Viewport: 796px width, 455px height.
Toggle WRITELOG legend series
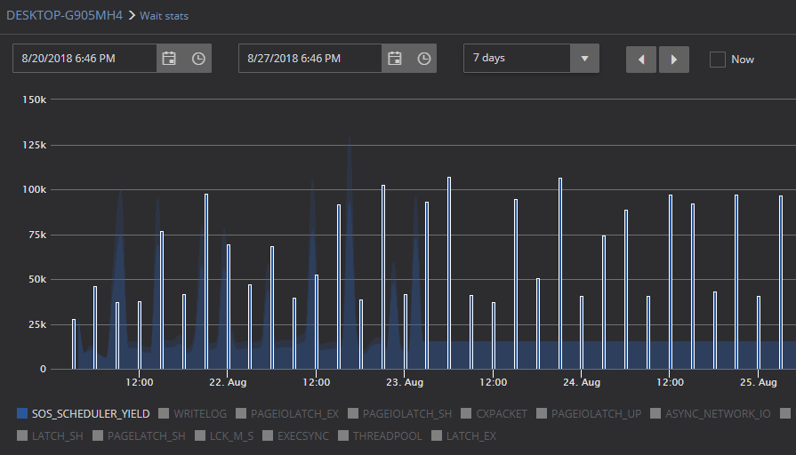[x=193, y=413]
